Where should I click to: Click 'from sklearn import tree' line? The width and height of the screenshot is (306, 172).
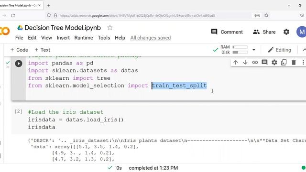(69, 78)
